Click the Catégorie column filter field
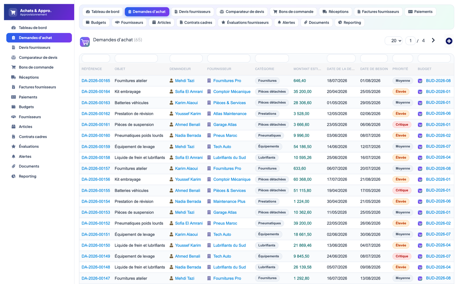460x284 pixels. pos(272,58)
